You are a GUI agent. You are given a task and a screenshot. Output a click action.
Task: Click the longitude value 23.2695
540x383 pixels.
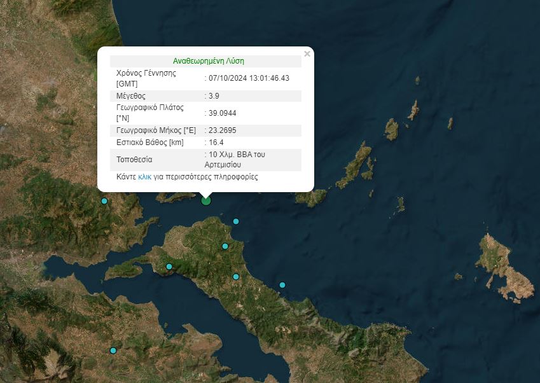(222, 130)
